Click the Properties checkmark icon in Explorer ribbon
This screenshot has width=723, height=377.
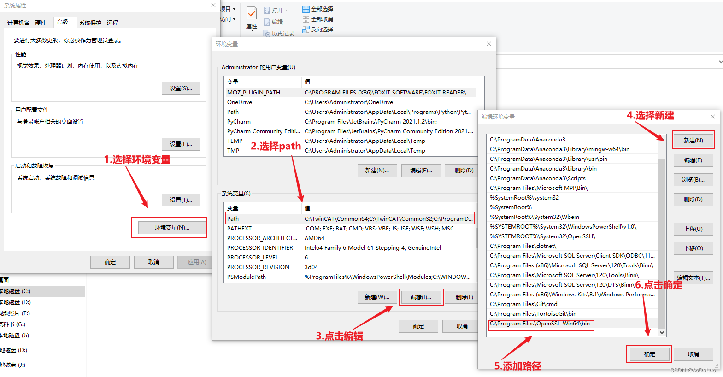coord(252,13)
